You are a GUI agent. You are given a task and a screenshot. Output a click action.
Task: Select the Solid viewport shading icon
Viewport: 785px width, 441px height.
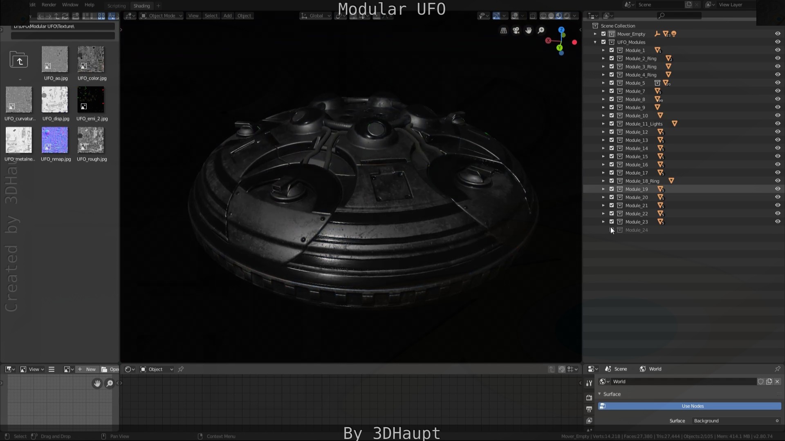click(x=550, y=16)
